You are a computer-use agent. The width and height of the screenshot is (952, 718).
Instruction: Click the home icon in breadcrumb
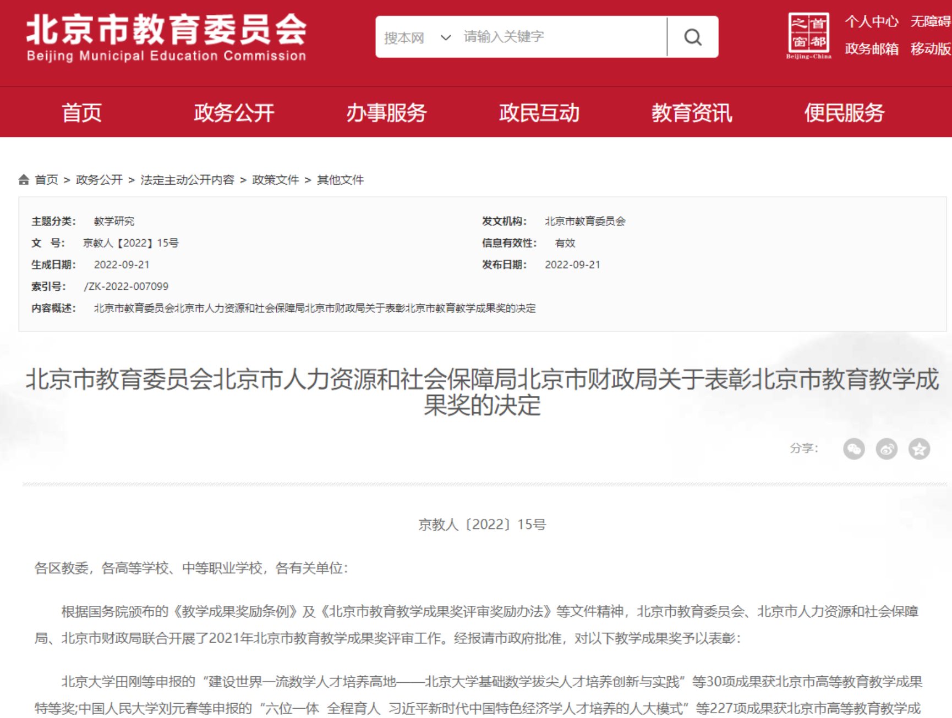[24, 180]
